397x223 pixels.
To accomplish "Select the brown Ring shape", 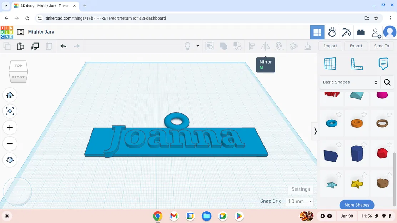I will pyautogui.click(x=382, y=123).
